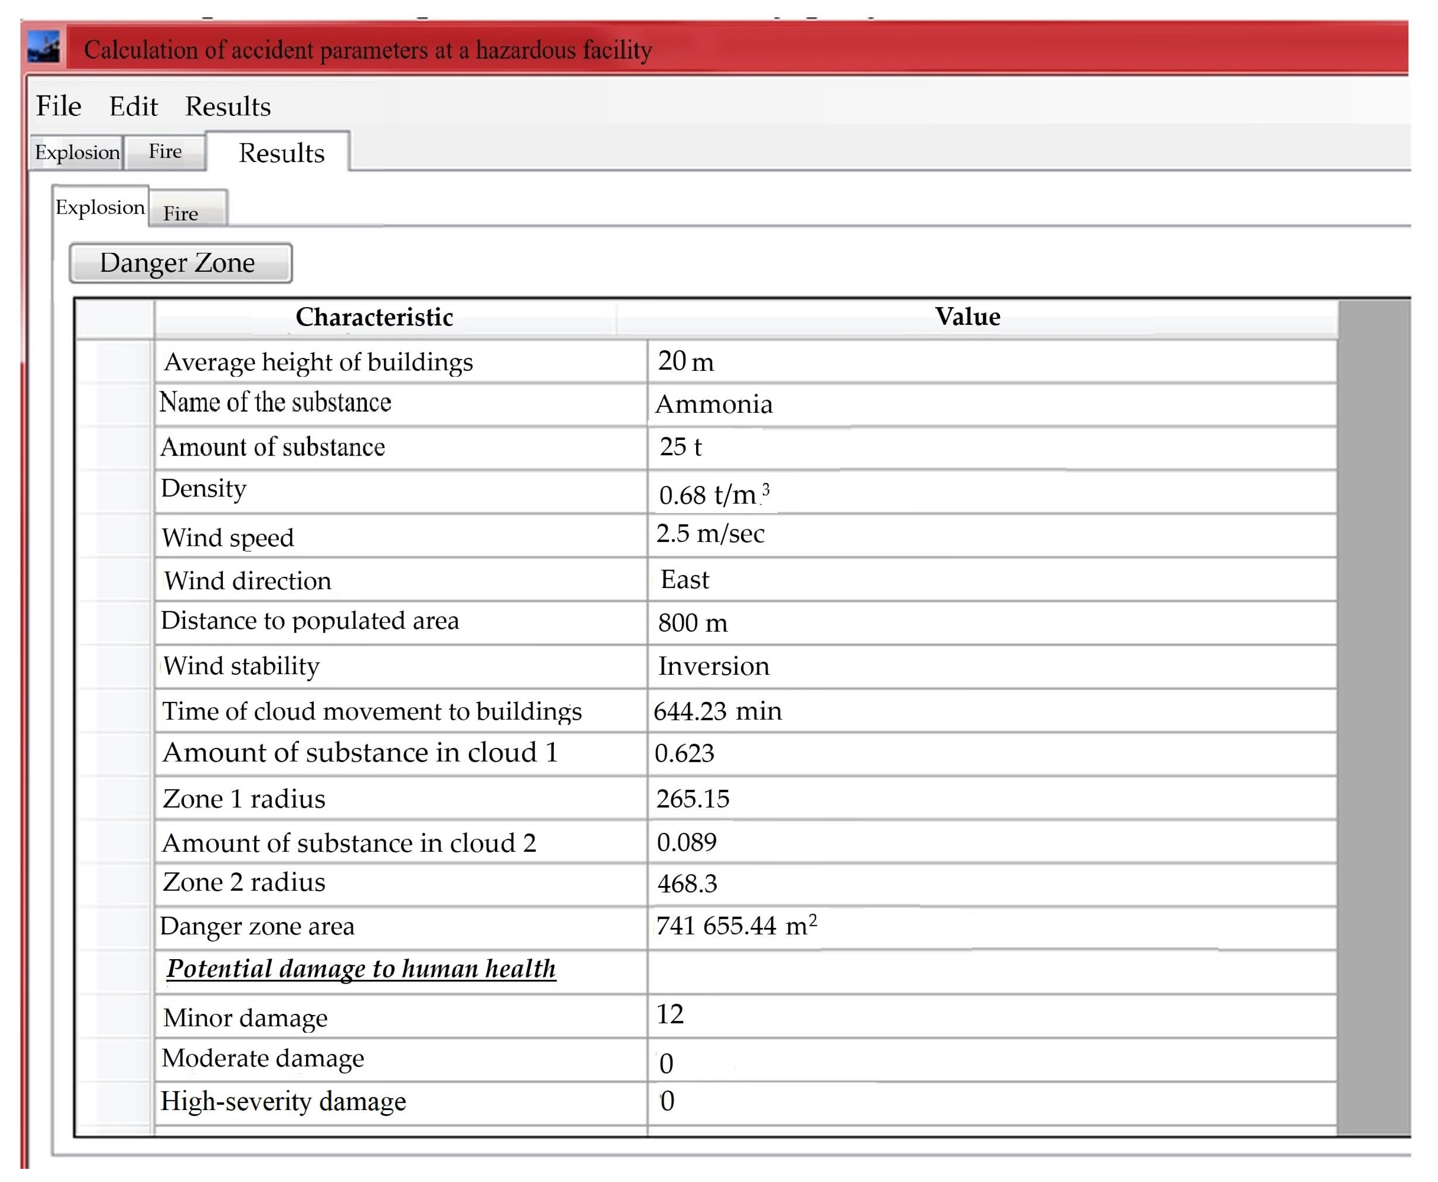
Task: Click the '12' minor damage value
Action: click(x=992, y=1016)
